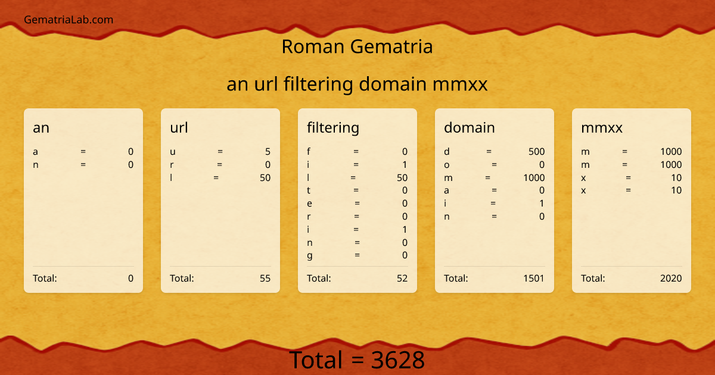Screen dimensions: 715x375
Task: Click letter 'r' in the url card
Action: click(172, 165)
